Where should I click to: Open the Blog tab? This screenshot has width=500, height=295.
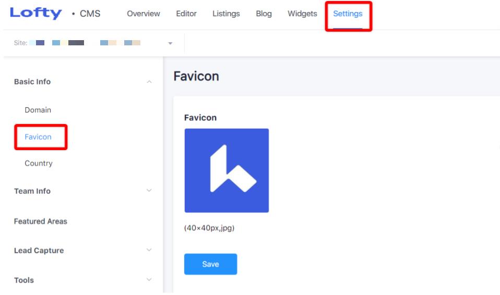click(264, 14)
